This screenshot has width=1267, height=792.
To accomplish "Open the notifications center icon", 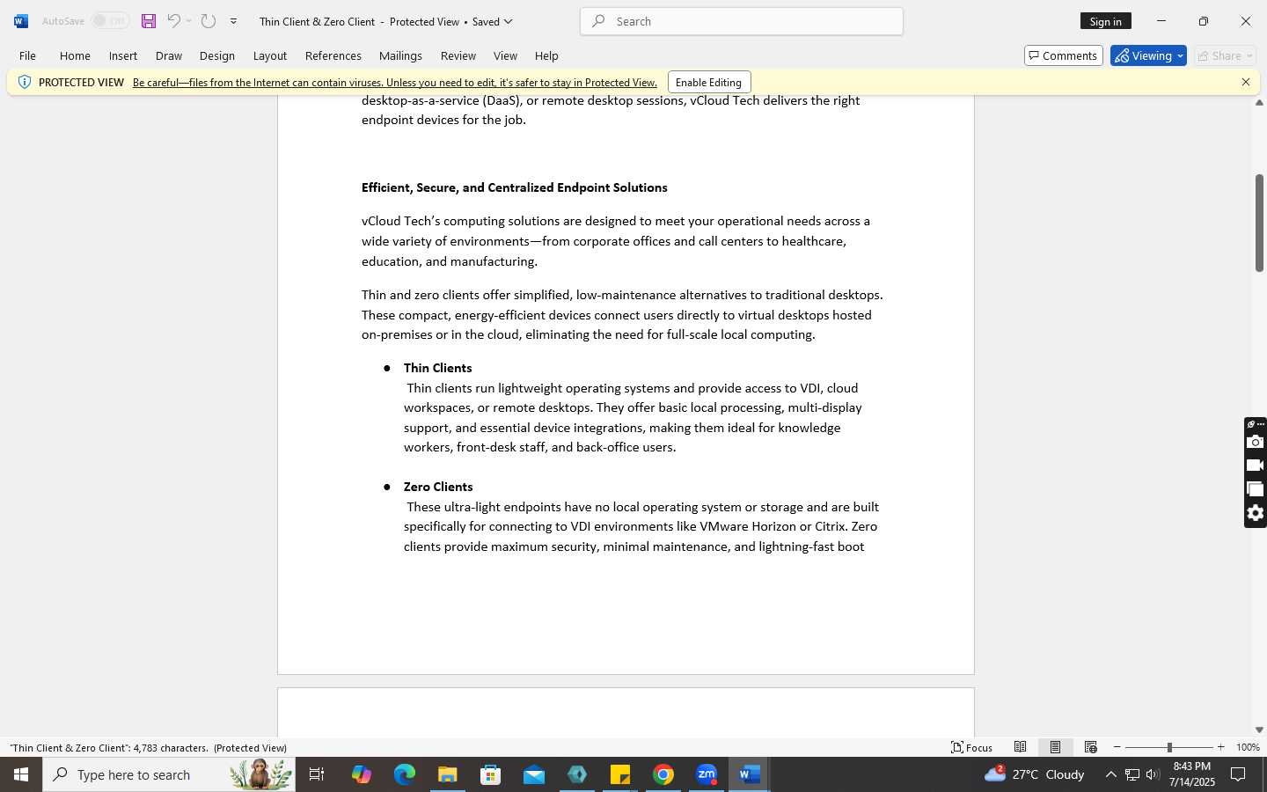I will [x=1238, y=774].
